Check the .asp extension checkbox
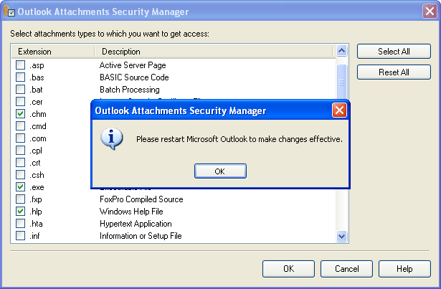Image resolution: width=441 pixels, height=289 pixels. click(x=20, y=65)
